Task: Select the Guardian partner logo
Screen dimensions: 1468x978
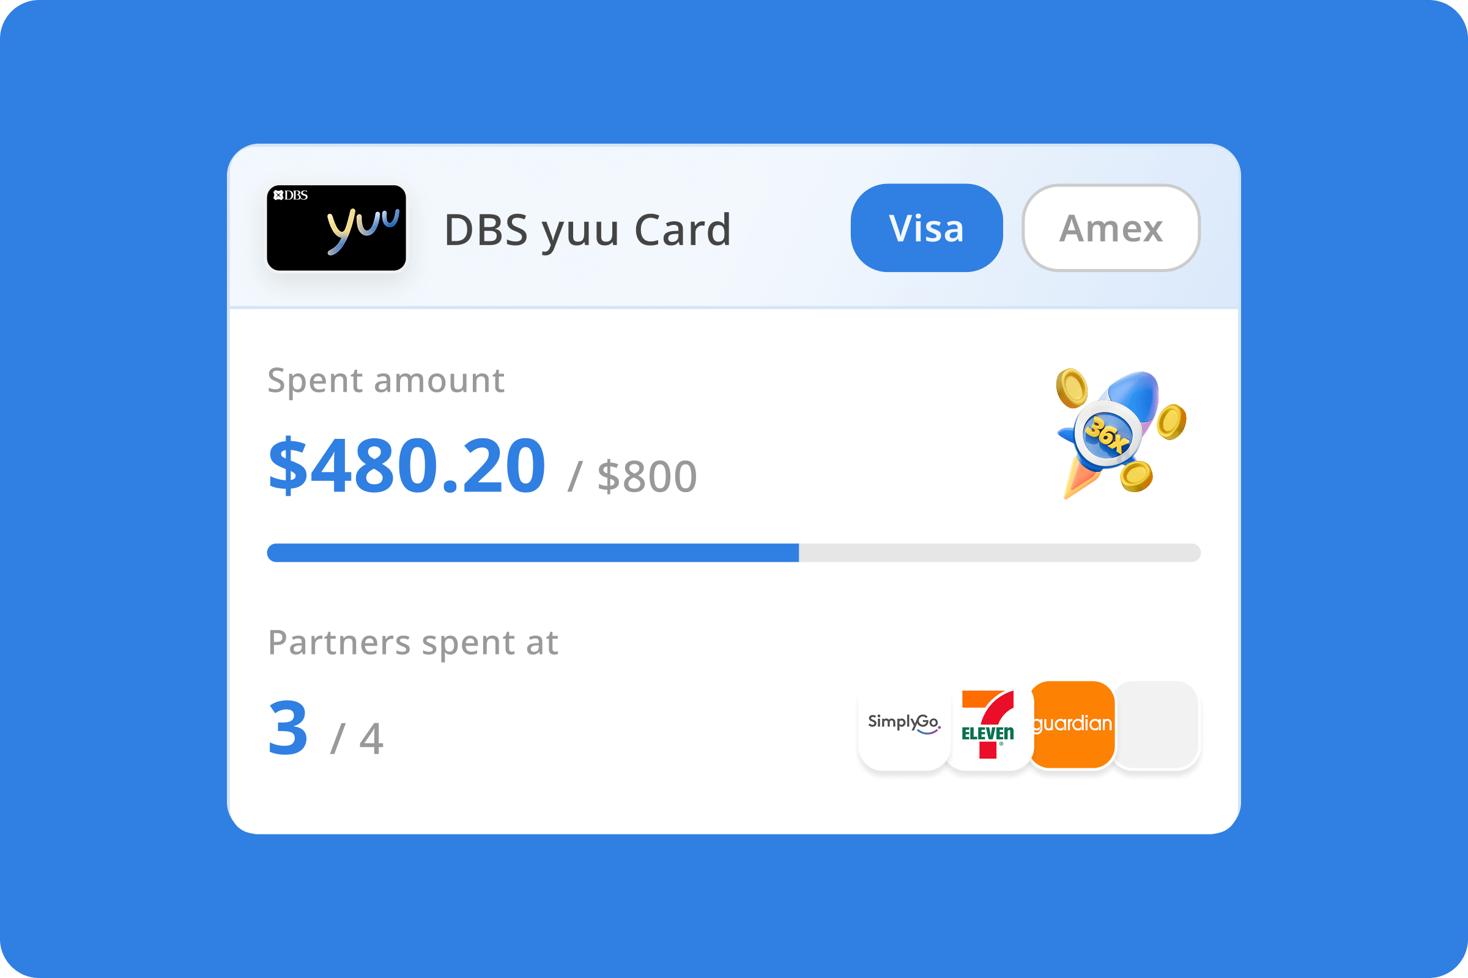Action: pos(1072,724)
